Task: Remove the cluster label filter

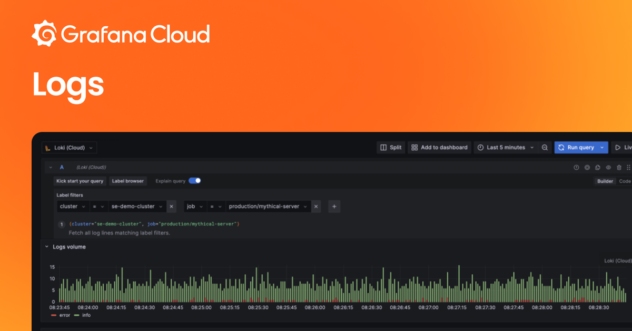Action: click(x=171, y=206)
